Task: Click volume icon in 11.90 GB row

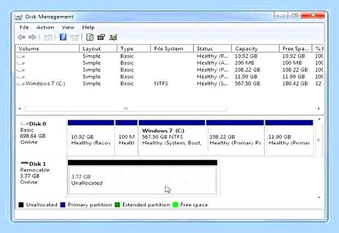Action: (x=21, y=77)
